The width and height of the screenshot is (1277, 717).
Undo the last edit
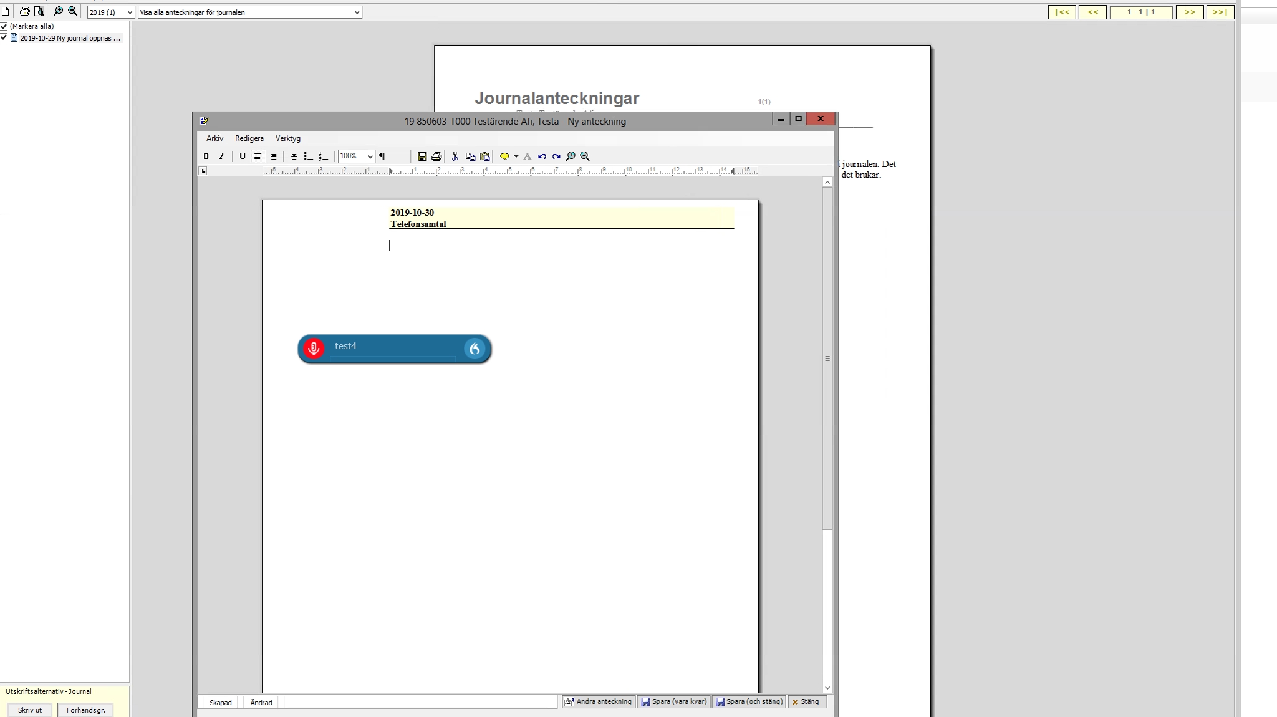coord(542,156)
